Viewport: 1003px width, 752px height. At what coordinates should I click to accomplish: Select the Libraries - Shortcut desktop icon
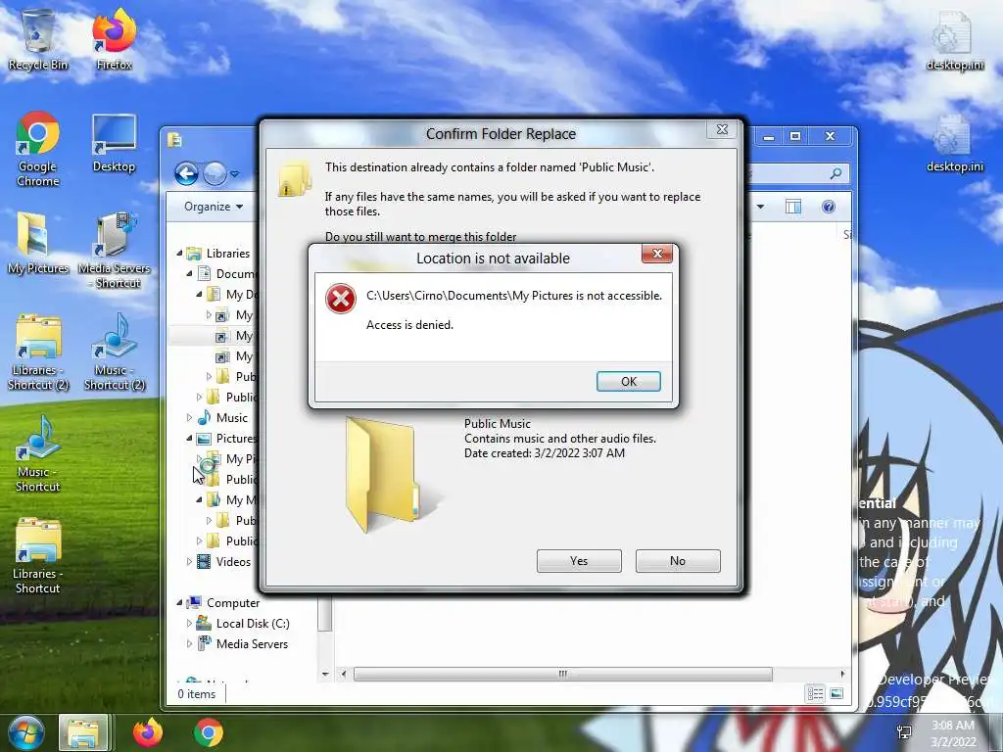tap(38, 556)
